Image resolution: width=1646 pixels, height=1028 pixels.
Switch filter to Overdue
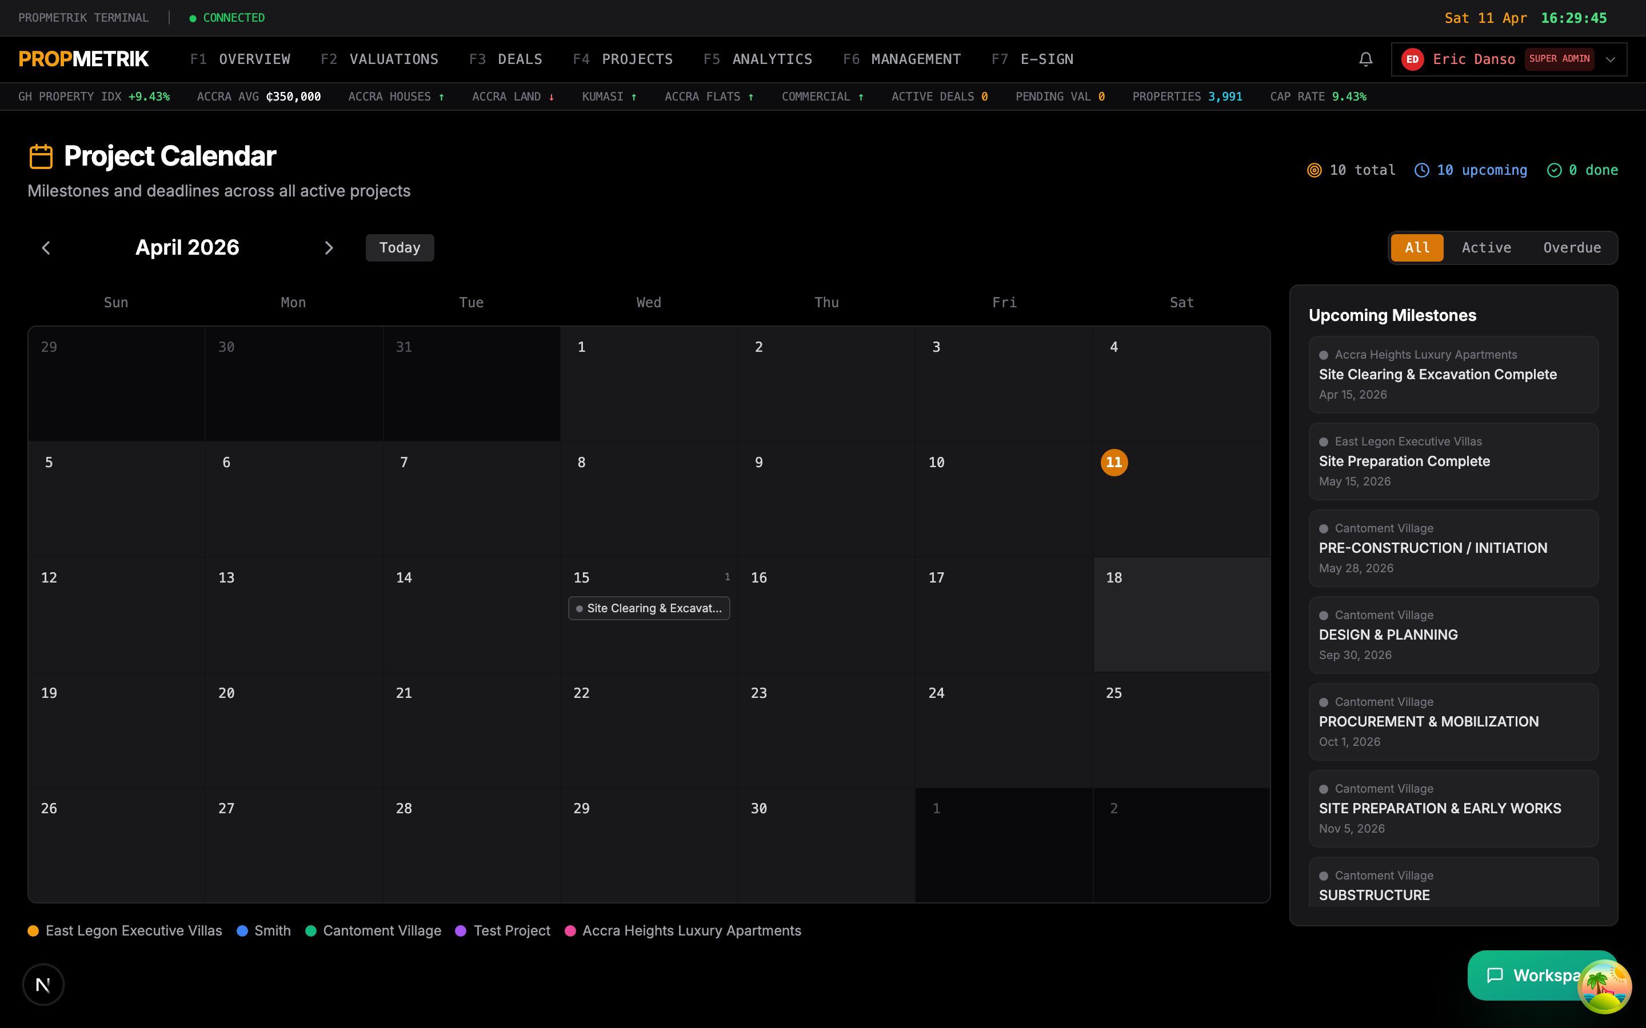click(1572, 248)
